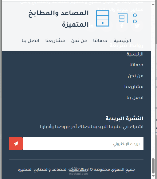Click the vertical scrollbar thumb
The height and width of the screenshot is (179, 157).
tap(153, 166)
